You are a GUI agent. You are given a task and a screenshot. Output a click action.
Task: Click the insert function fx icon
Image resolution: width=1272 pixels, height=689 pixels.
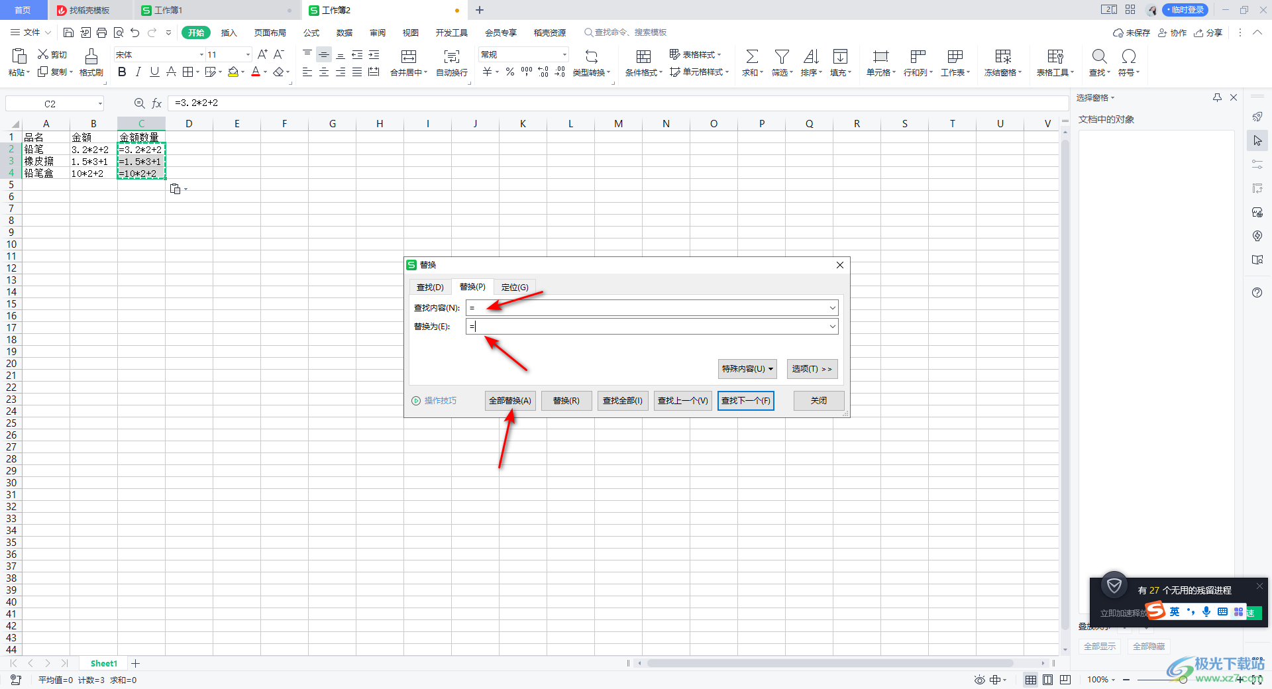(x=157, y=103)
